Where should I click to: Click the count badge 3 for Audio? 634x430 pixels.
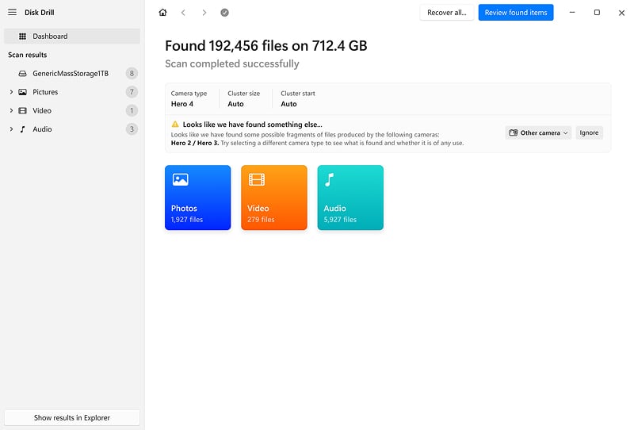click(x=132, y=129)
